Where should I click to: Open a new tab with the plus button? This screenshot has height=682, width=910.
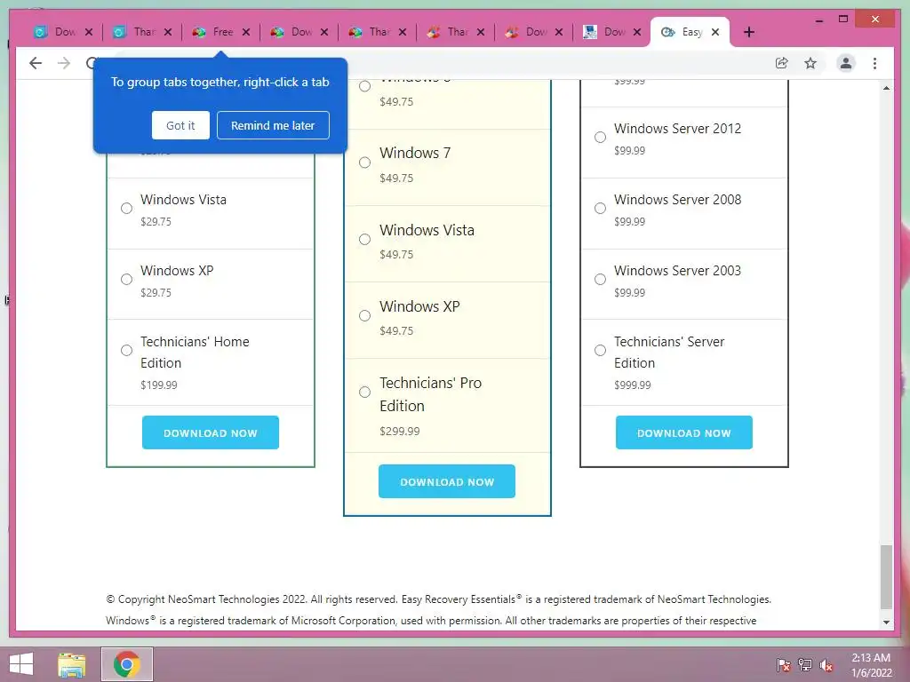pos(748,32)
